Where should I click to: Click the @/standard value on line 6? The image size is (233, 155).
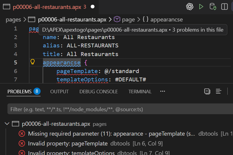tap(122, 71)
